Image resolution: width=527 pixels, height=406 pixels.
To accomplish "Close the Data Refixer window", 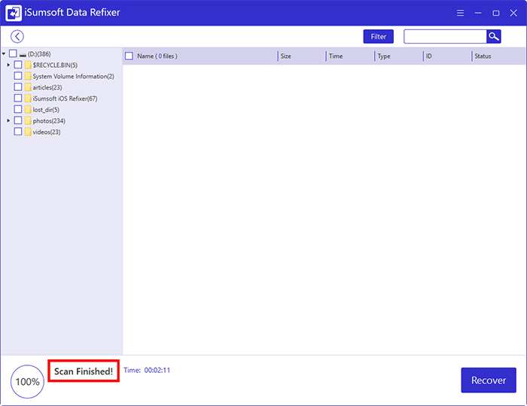I will pyautogui.click(x=513, y=13).
